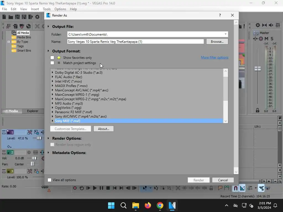Screen dimensions: 283x212
Task: Click the Go to End button
Action: tap(121, 188)
